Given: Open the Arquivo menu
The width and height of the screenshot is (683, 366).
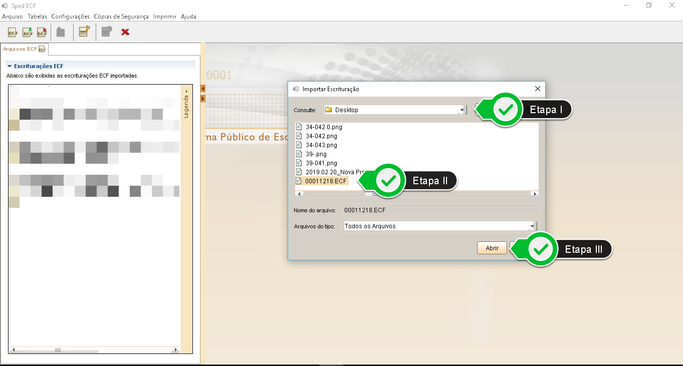Looking at the screenshot, I should pos(13,17).
